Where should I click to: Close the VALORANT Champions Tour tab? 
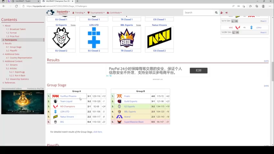pos(73,1)
